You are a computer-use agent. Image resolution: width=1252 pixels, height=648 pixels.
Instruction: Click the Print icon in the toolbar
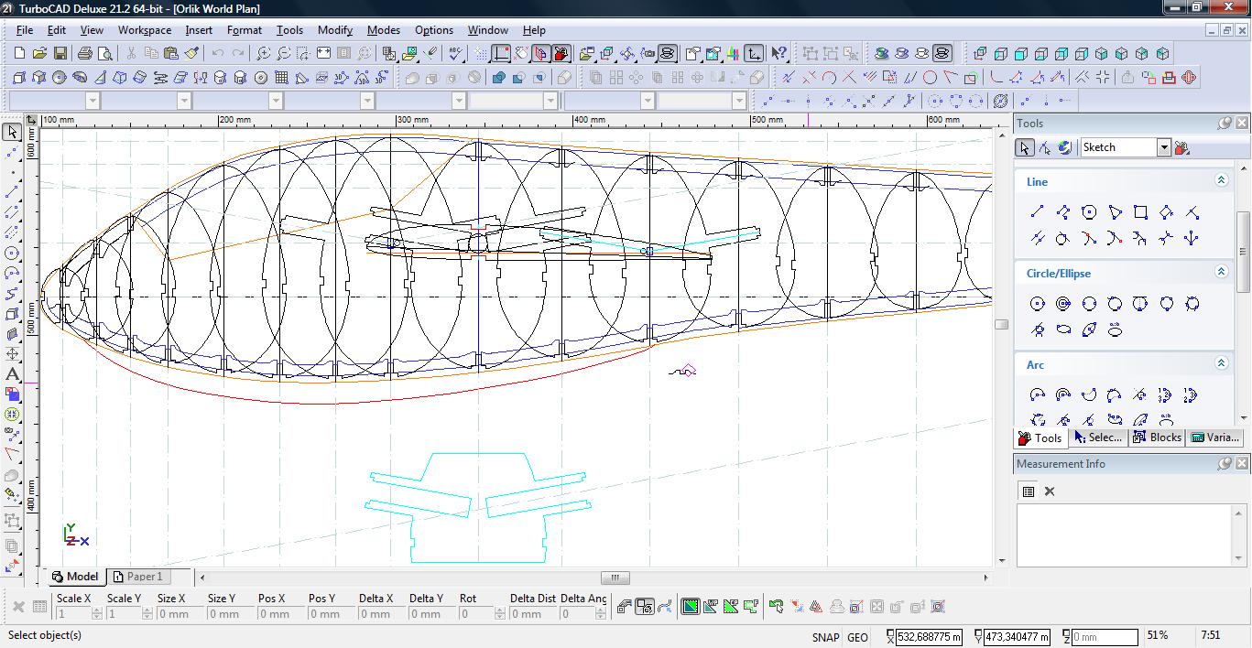click(x=85, y=54)
